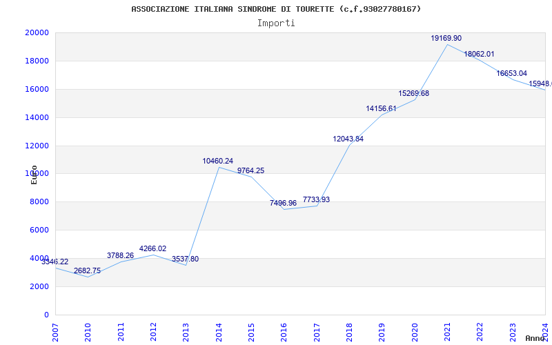Select the 2682.75 data label
Viewport: 552px width, 345px height.
pyautogui.click(x=88, y=270)
